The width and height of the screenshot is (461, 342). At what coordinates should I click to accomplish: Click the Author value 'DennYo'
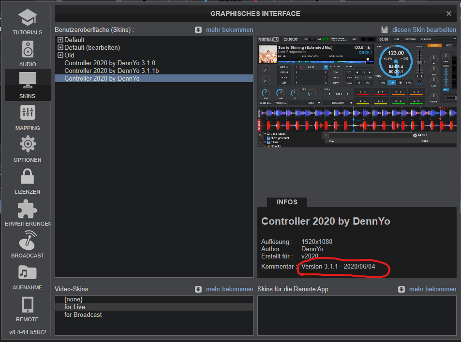(312, 249)
